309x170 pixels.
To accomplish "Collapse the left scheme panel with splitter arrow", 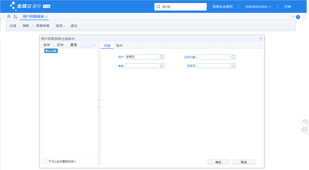I will pyautogui.click(x=99, y=100).
